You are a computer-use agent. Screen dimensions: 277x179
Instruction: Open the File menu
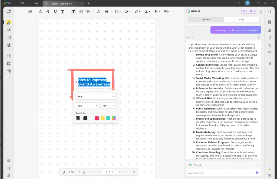[22, 3]
